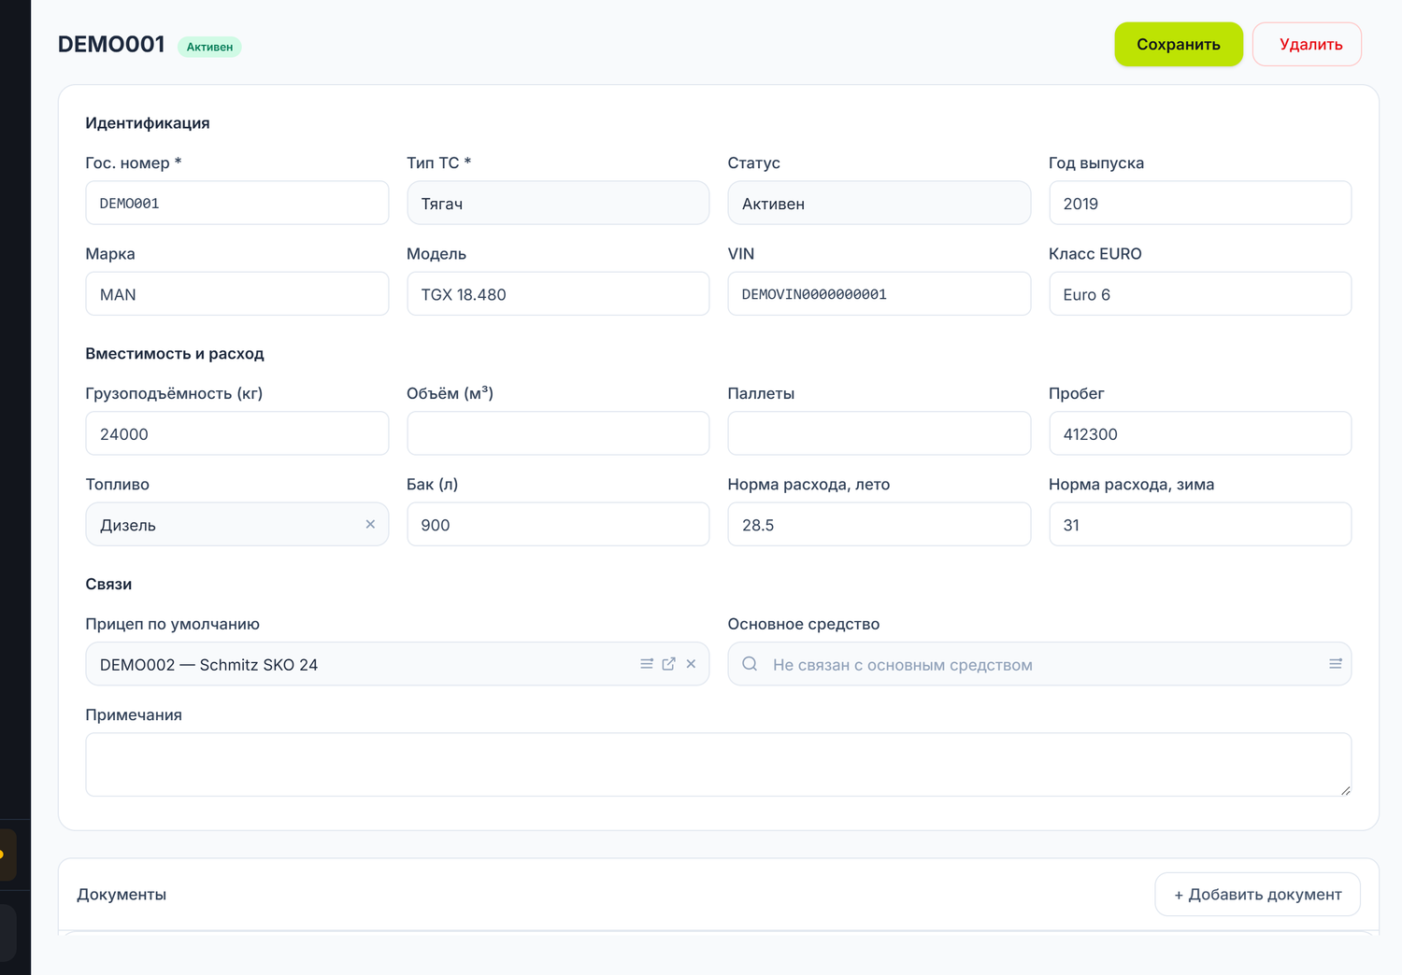Edit the Пробег field 412300
The image size is (1402, 975).
tap(1200, 433)
